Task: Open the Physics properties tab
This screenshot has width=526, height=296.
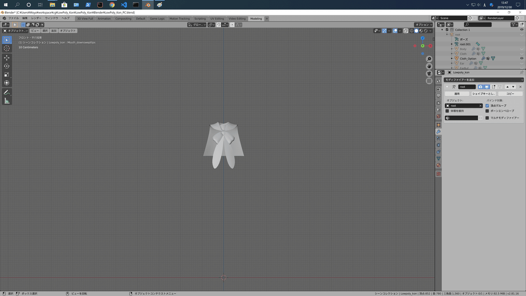Action: click(438, 145)
